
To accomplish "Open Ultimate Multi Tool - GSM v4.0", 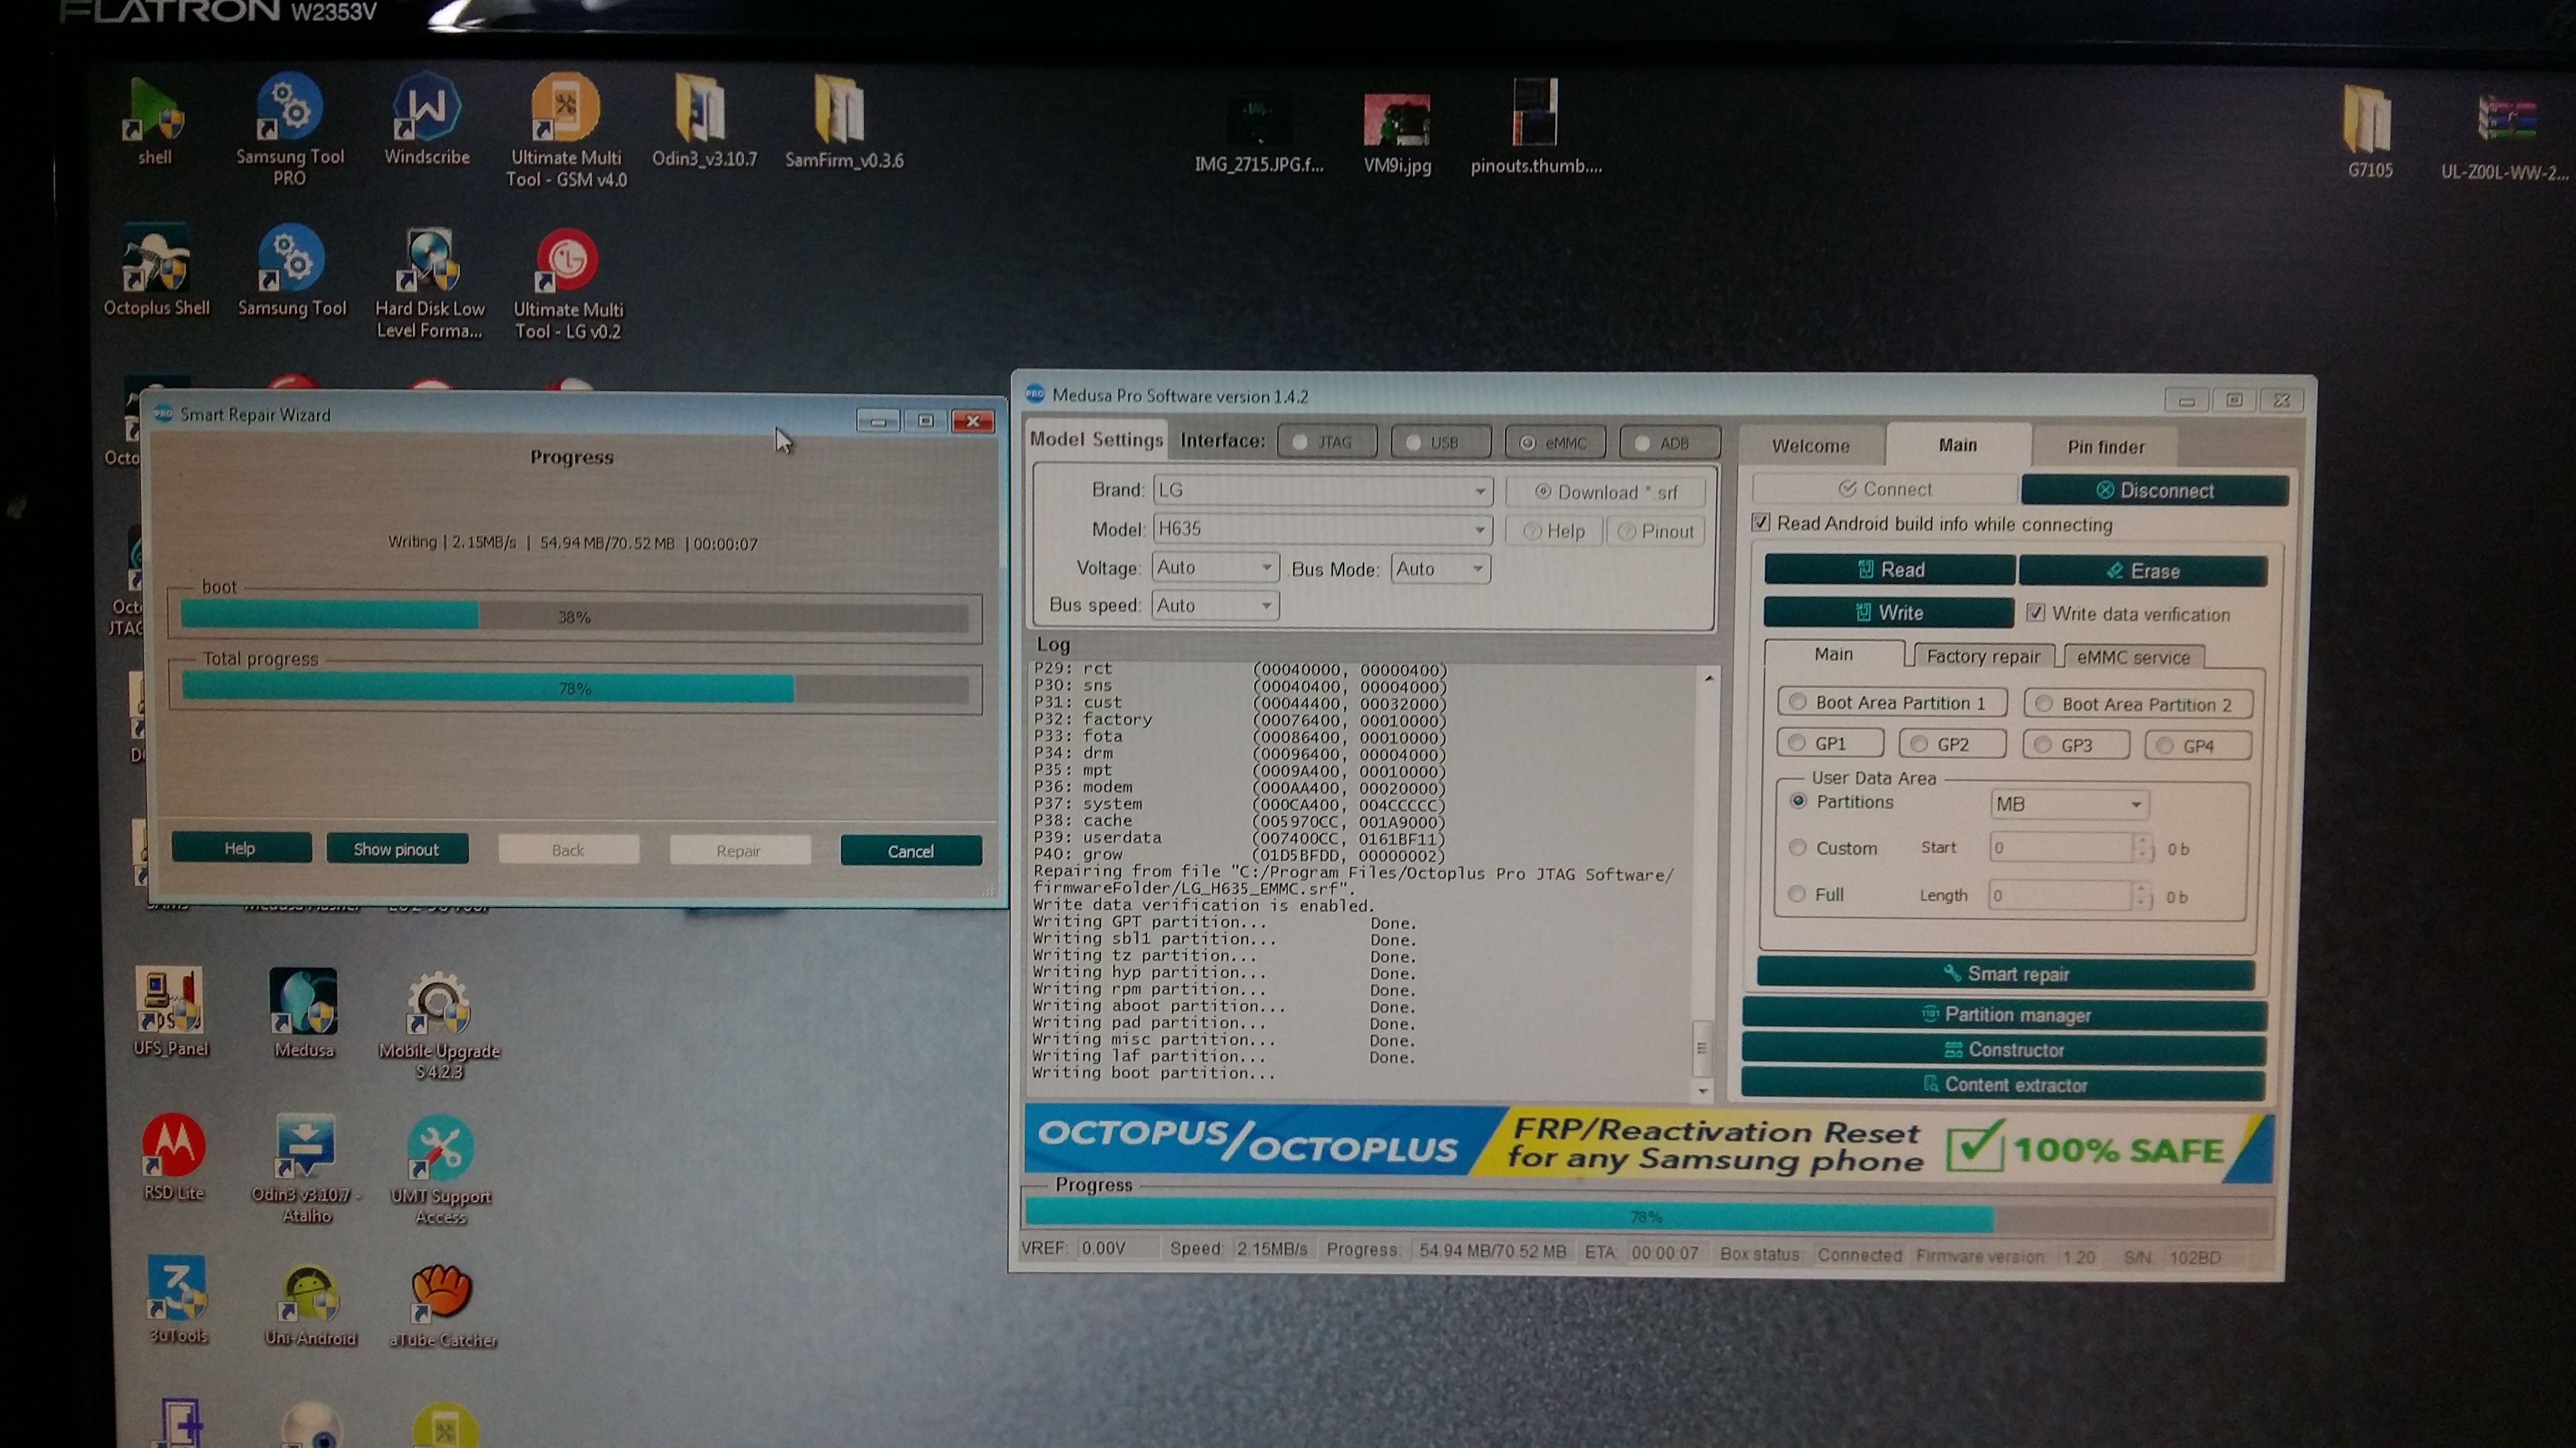I will [x=566, y=130].
